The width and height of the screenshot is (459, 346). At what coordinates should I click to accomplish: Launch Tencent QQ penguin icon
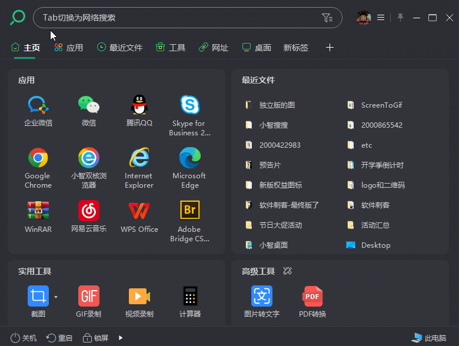pyautogui.click(x=139, y=106)
